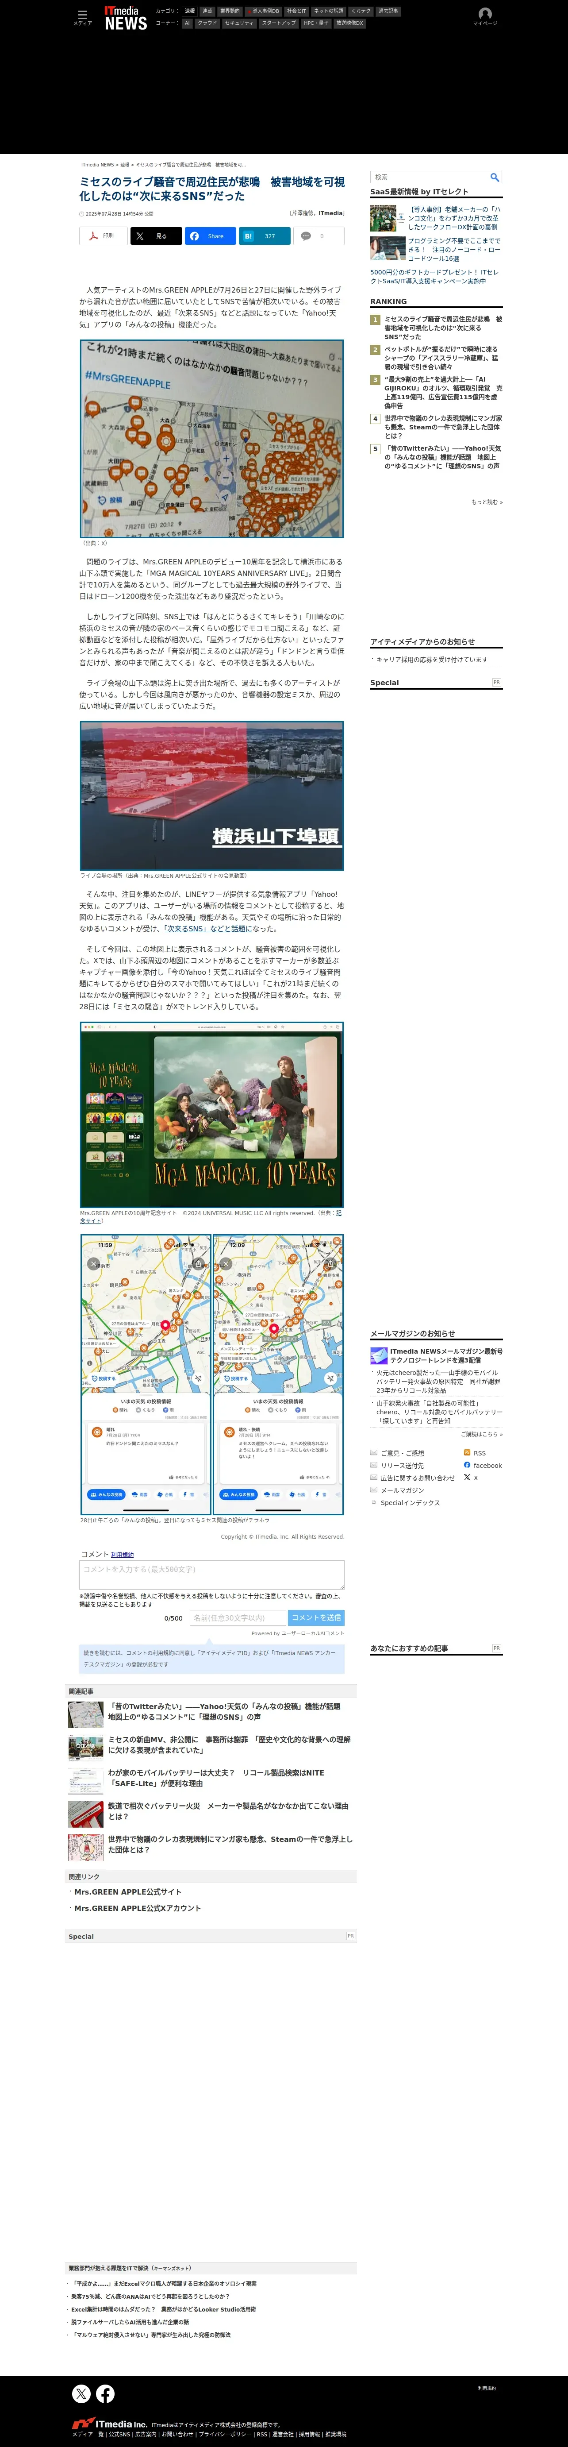Open the RSS feed icon
This screenshot has width=568, height=2447.
point(467,1452)
